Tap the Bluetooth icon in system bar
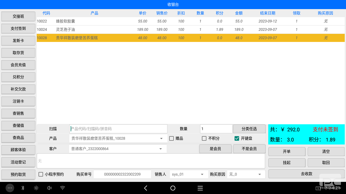Viewport: 346px width, 194px height. pos(23,188)
